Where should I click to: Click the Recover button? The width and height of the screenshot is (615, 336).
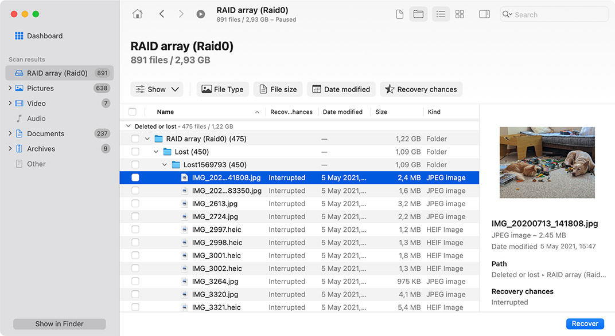click(x=585, y=323)
